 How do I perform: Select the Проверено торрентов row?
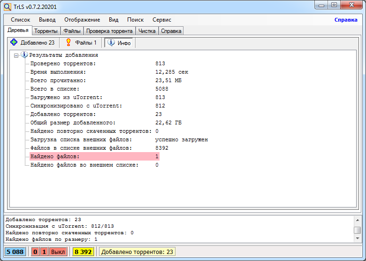98,63
